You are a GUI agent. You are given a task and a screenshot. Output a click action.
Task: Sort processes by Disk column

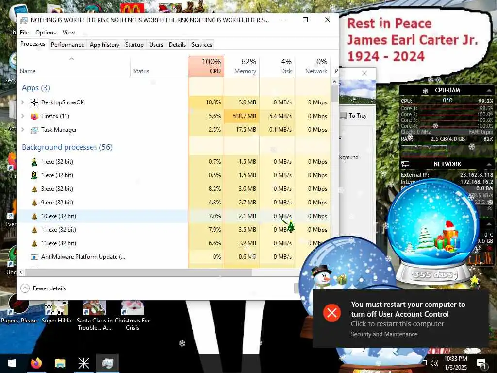point(277,66)
